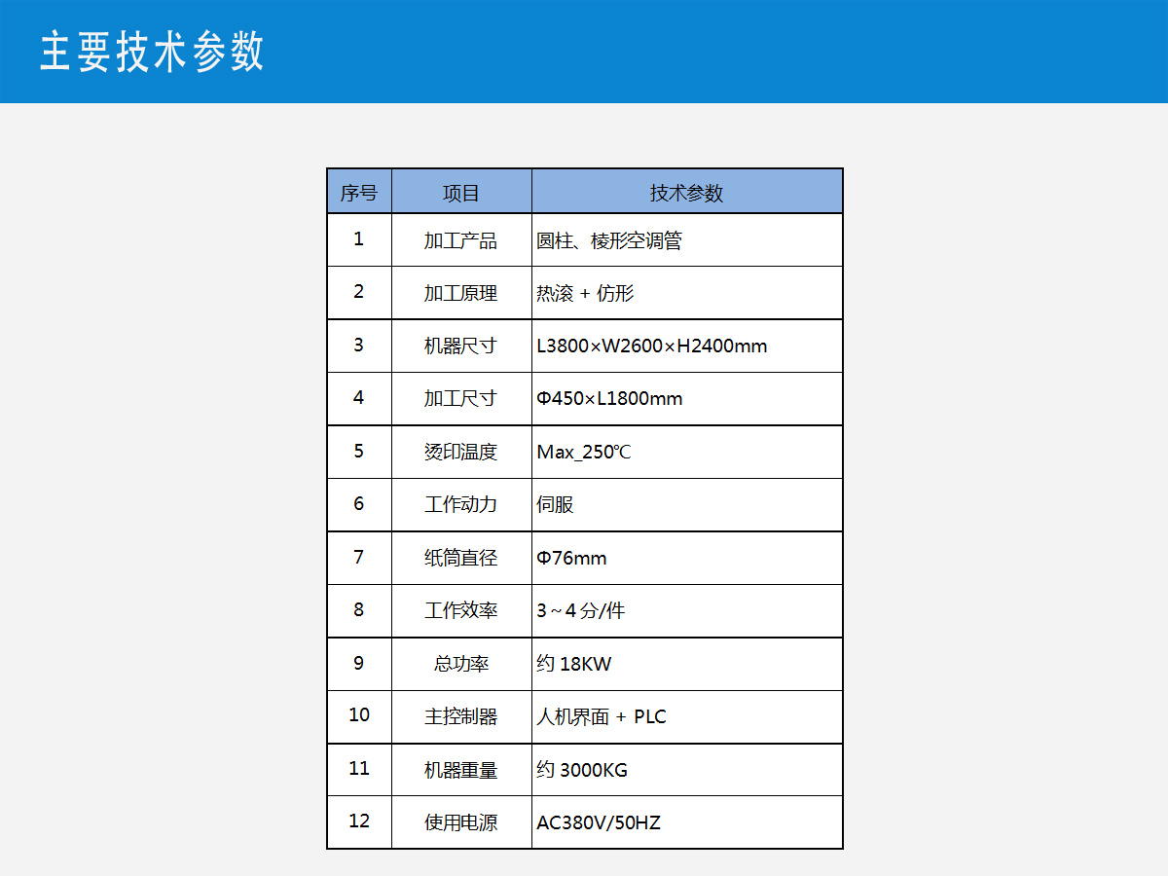Select the 加工产品 cell
Screen dimensions: 1168x876
461,240
